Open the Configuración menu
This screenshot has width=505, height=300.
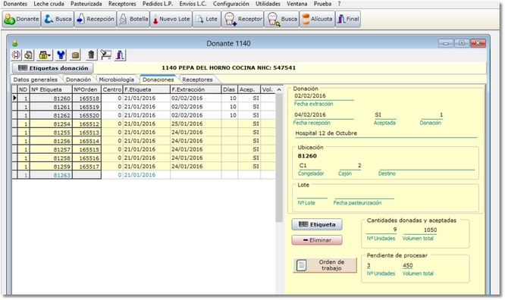(x=231, y=4)
